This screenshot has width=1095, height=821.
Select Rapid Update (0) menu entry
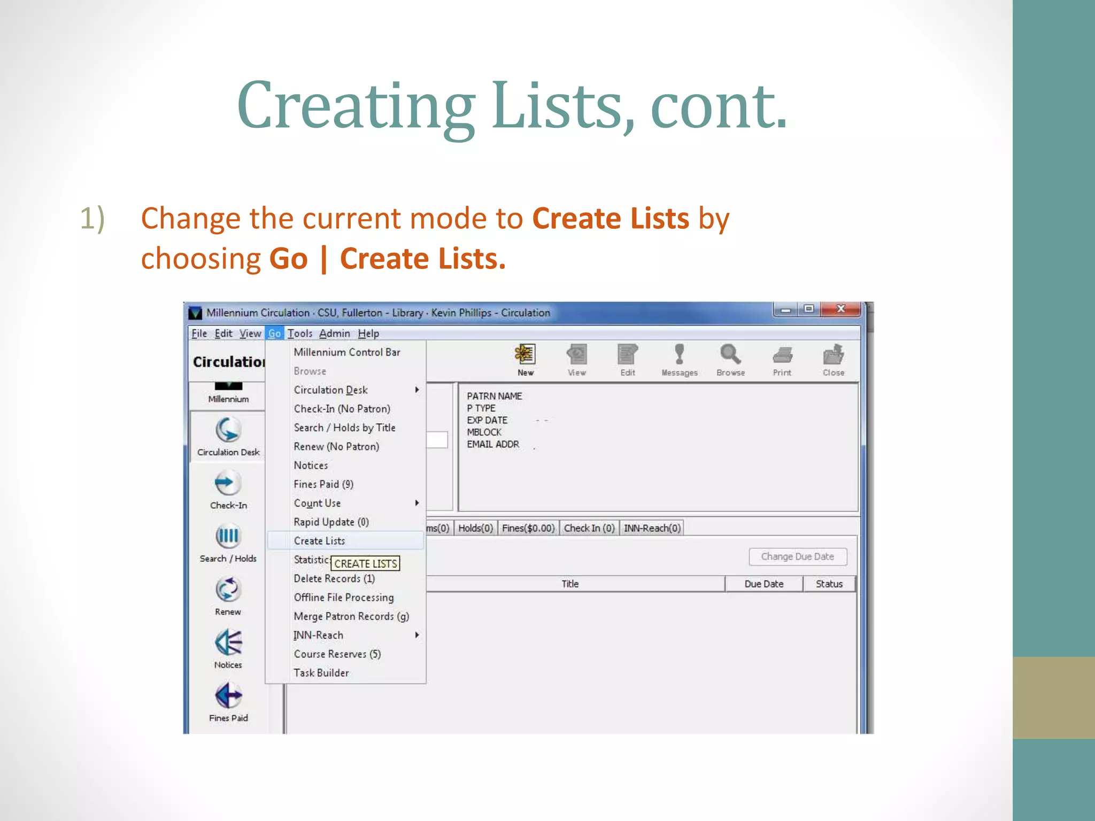[x=346, y=522]
